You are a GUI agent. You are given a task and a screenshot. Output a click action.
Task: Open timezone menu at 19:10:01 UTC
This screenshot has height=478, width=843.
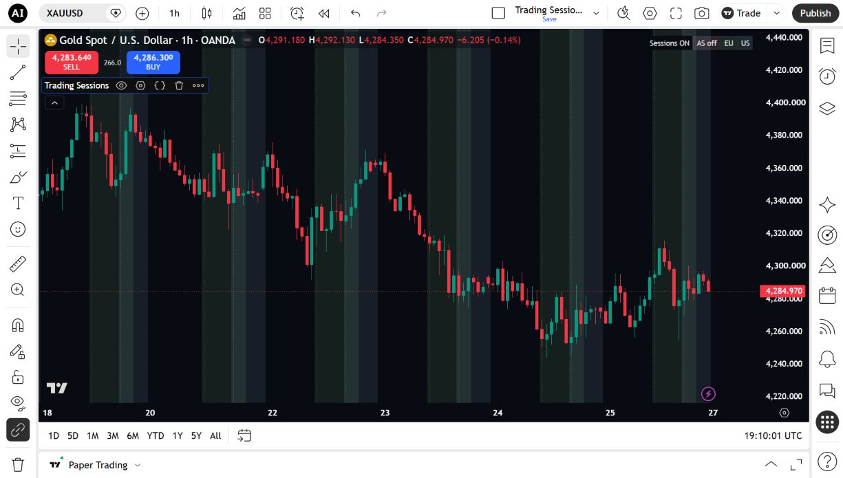[773, 435]
